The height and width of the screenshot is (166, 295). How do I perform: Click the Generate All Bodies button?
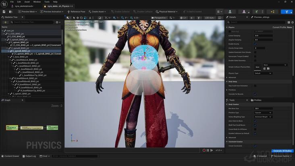click(283, 151)
